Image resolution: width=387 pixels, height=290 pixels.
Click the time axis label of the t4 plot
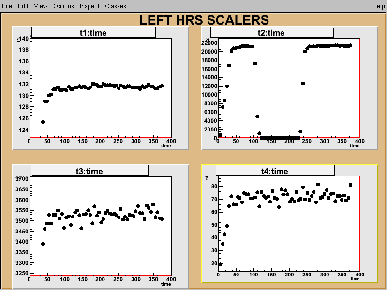(x=355, y=279)
